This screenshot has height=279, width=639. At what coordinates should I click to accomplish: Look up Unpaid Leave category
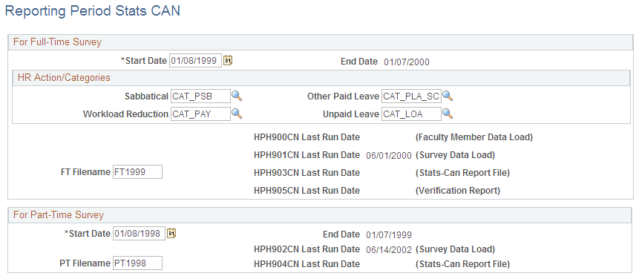point(448,114)
